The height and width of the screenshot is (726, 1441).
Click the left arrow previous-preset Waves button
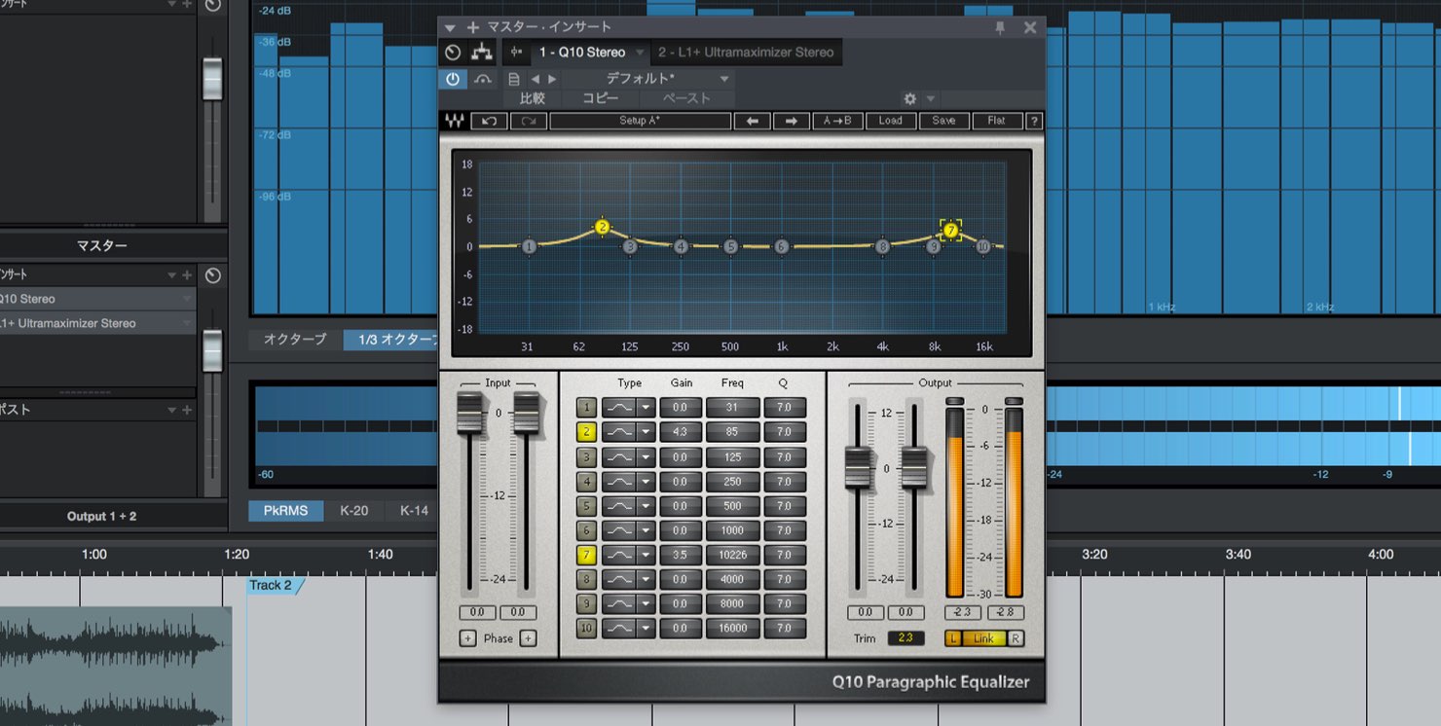tap(752, 122)
